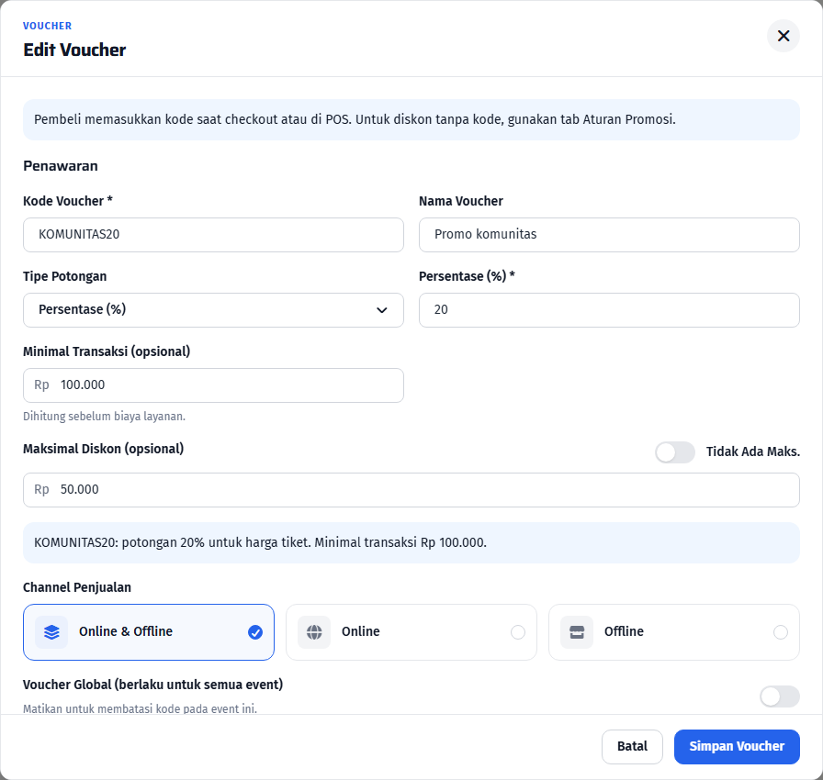Click the storefront icon for Offline channel
Viewport: 823px width, 780px height.
click(x=577, y=632)
